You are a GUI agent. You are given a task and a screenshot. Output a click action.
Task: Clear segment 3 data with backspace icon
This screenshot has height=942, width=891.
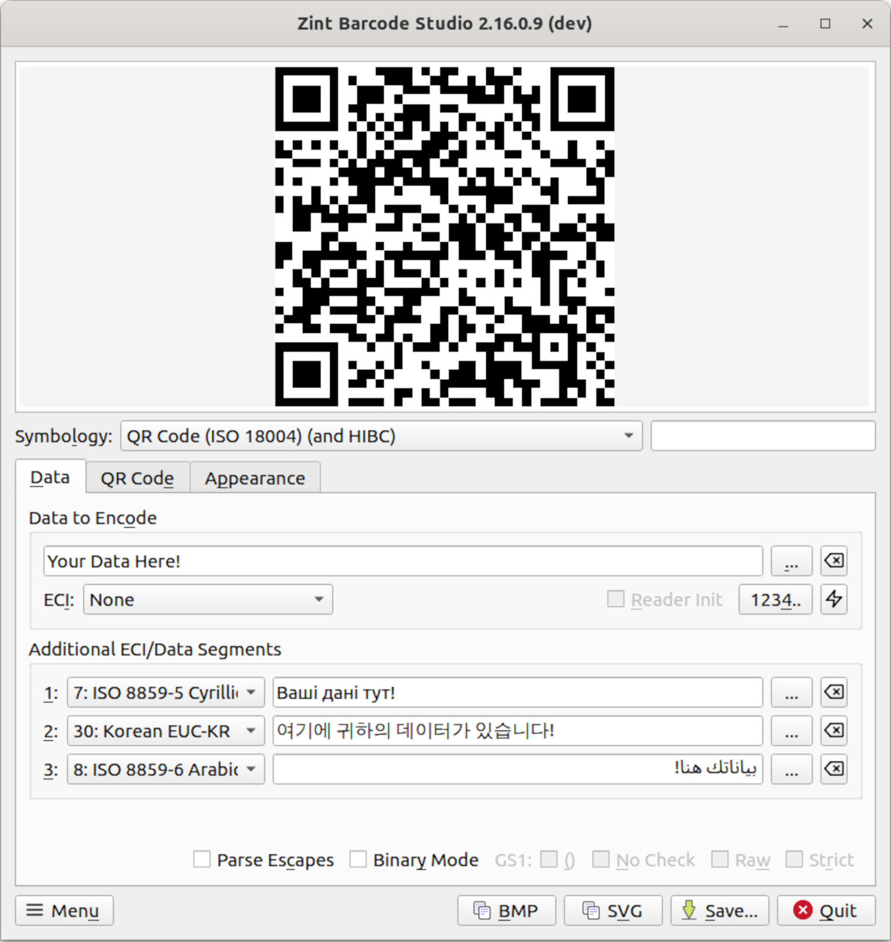point(833,768)
